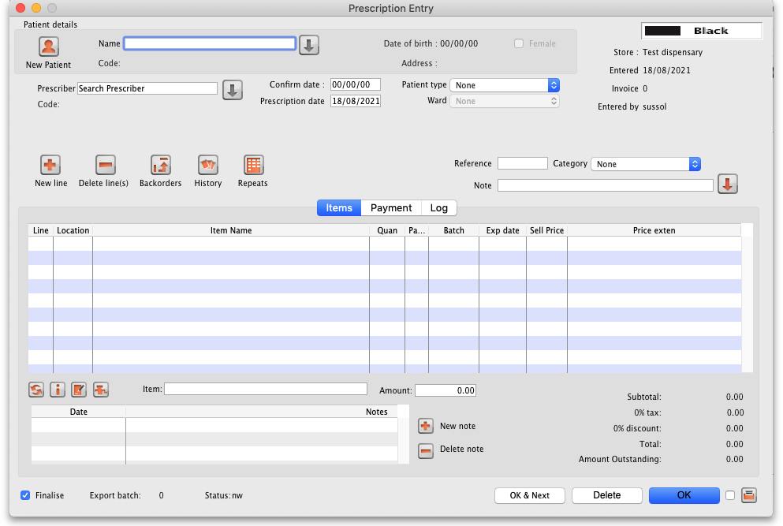Click the Delete note minus icon
This screenshot has height=526, width=783.
point(426,451)
